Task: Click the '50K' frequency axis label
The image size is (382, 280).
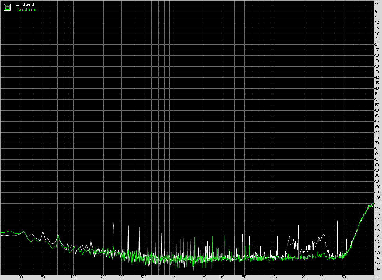Action: click(345, 277)
